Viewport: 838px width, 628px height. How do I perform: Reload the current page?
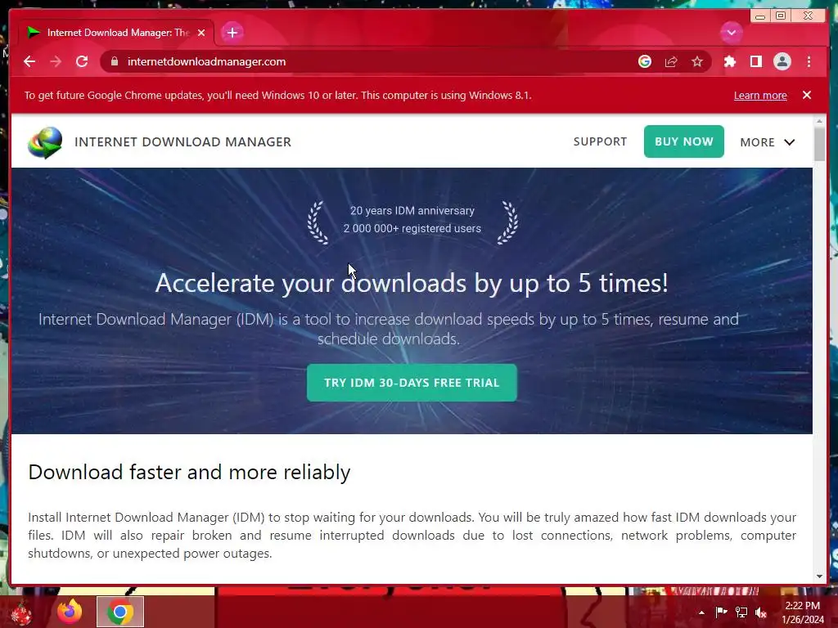[82, 61]
